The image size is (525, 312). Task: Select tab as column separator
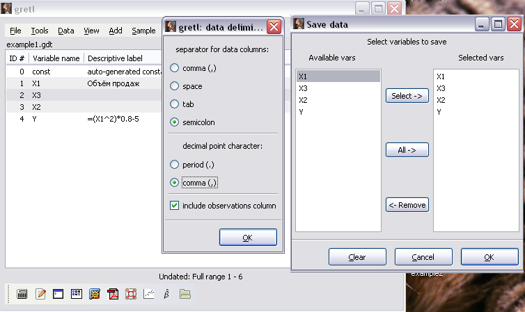[175, 104]
